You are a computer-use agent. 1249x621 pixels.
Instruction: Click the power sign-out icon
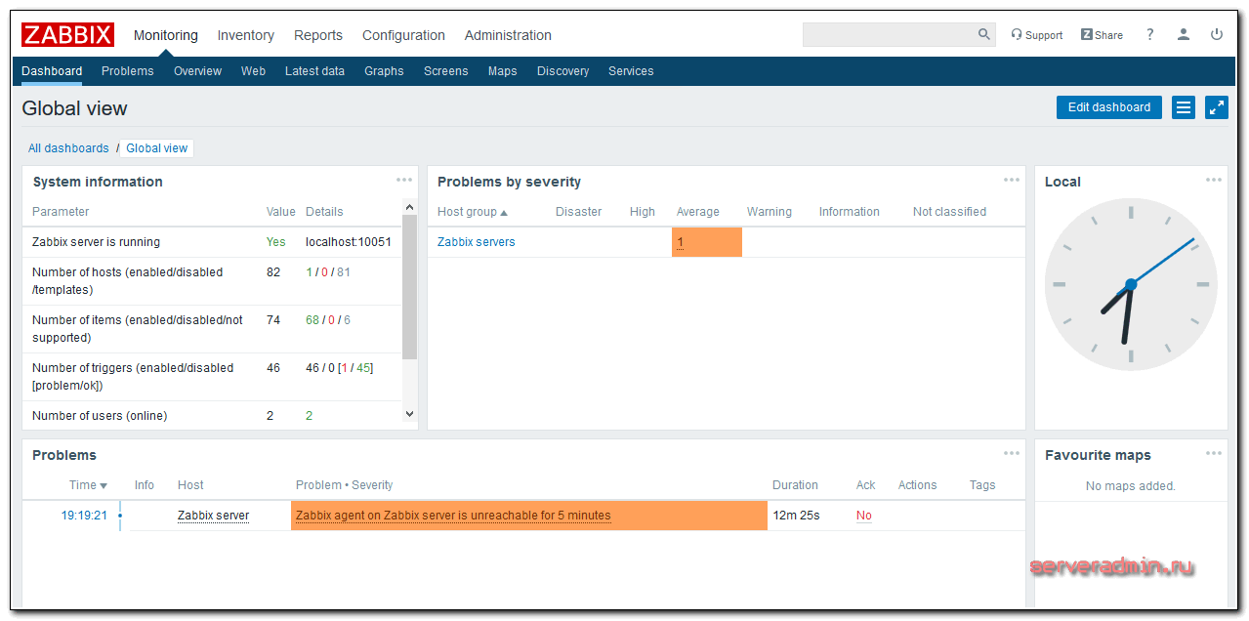pos(1217,35)
